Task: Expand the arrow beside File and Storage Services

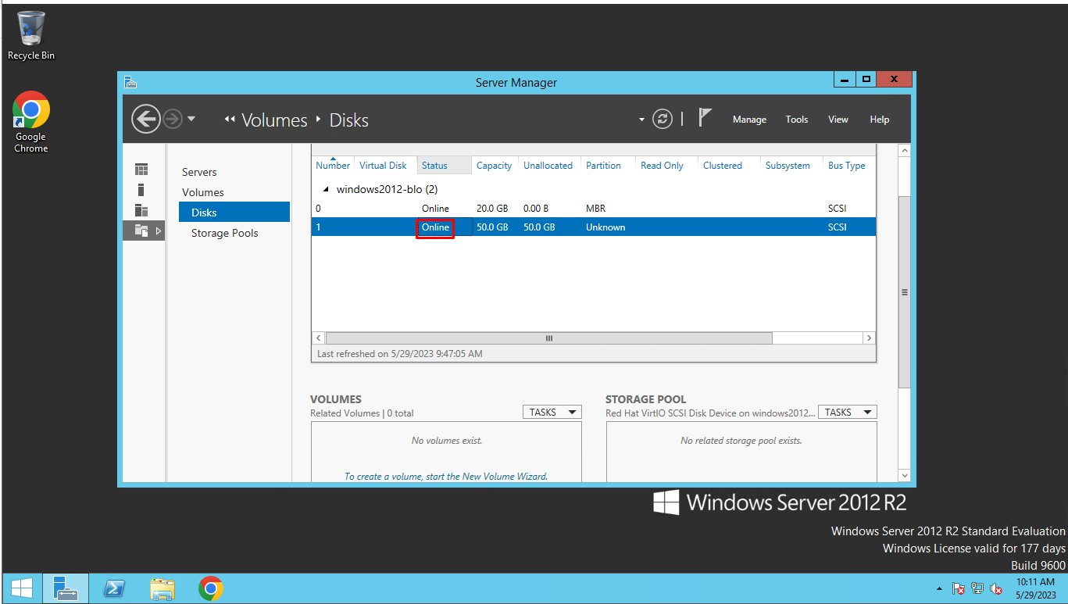Action: [159, 231]
